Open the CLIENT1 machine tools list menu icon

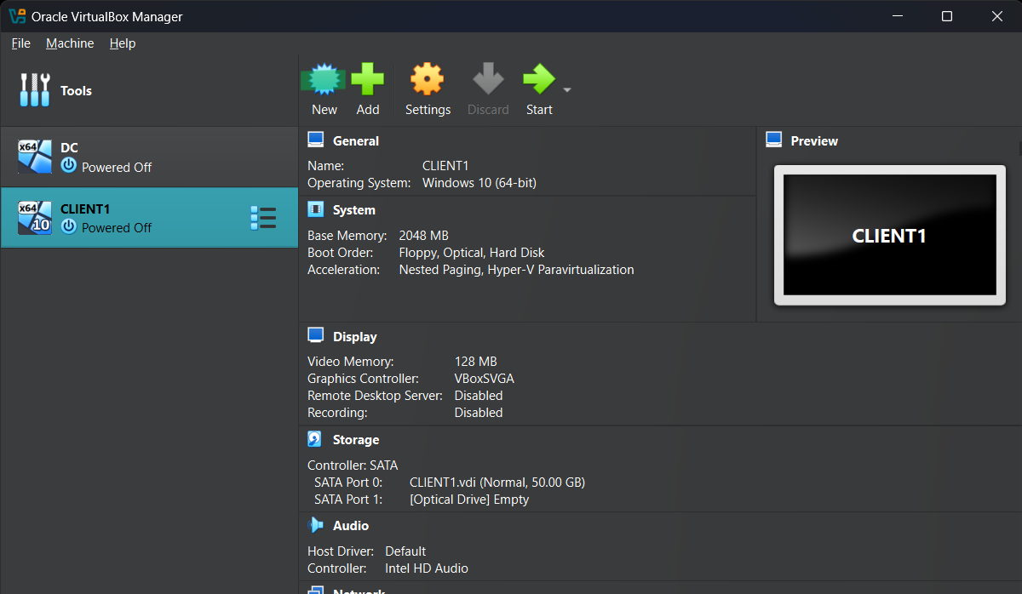pos(263,218)
